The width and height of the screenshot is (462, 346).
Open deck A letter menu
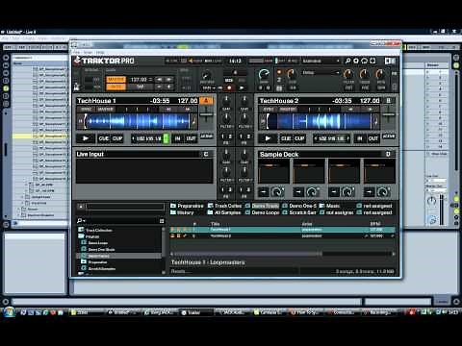click(206, 101)
